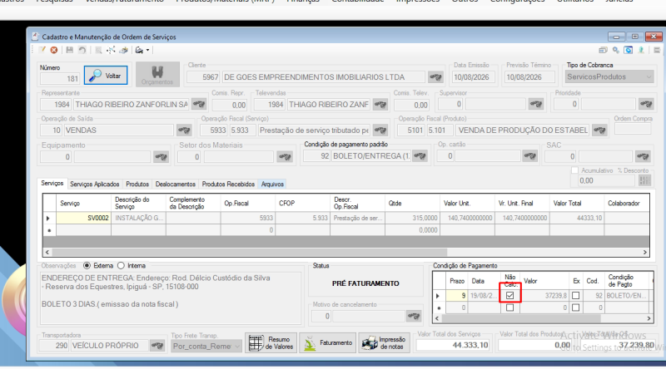Click the save floppy disk toolbar icon
Screen dimensions: 666x369
pos(70,50)
